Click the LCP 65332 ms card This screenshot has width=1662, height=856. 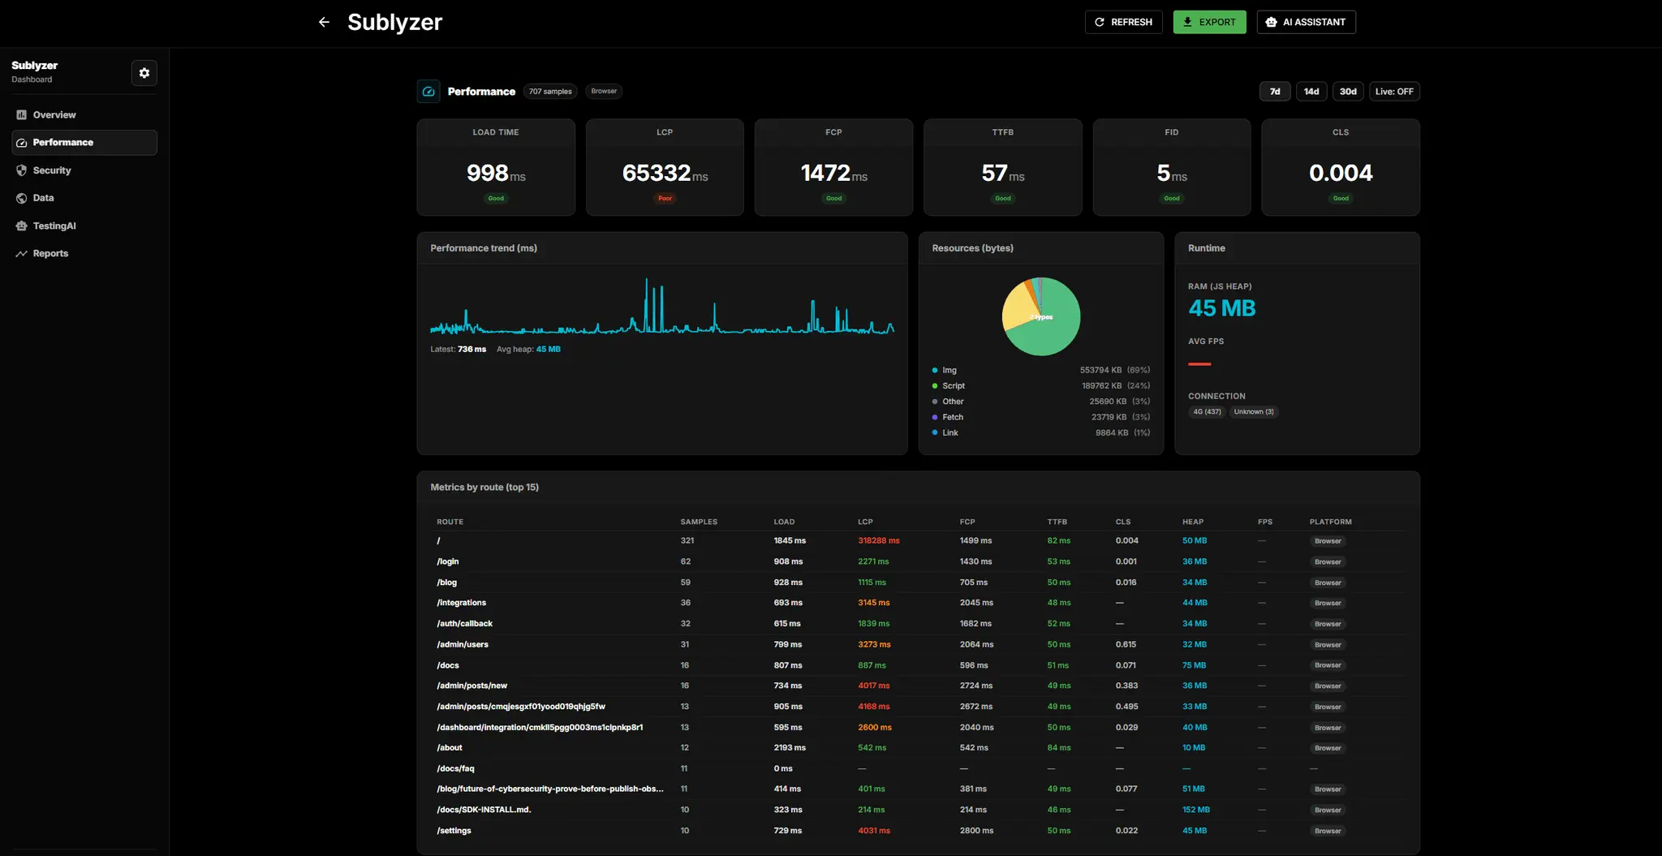pos(665,167)
